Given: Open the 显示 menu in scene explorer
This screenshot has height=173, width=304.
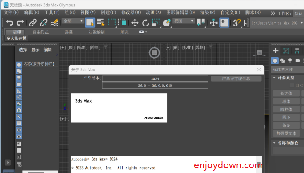Looking at the screenshot, I should [x=35, y=50].
